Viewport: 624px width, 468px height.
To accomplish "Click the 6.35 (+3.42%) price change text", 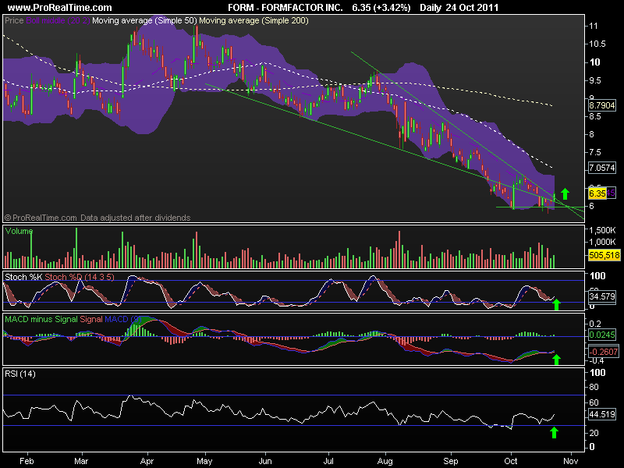I will 381,8.
